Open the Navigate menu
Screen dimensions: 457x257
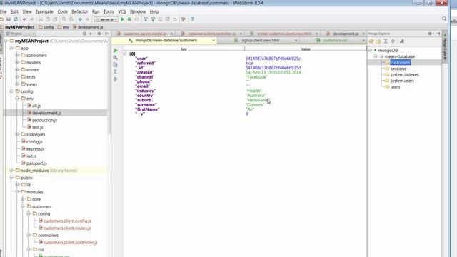pos(44,11)
